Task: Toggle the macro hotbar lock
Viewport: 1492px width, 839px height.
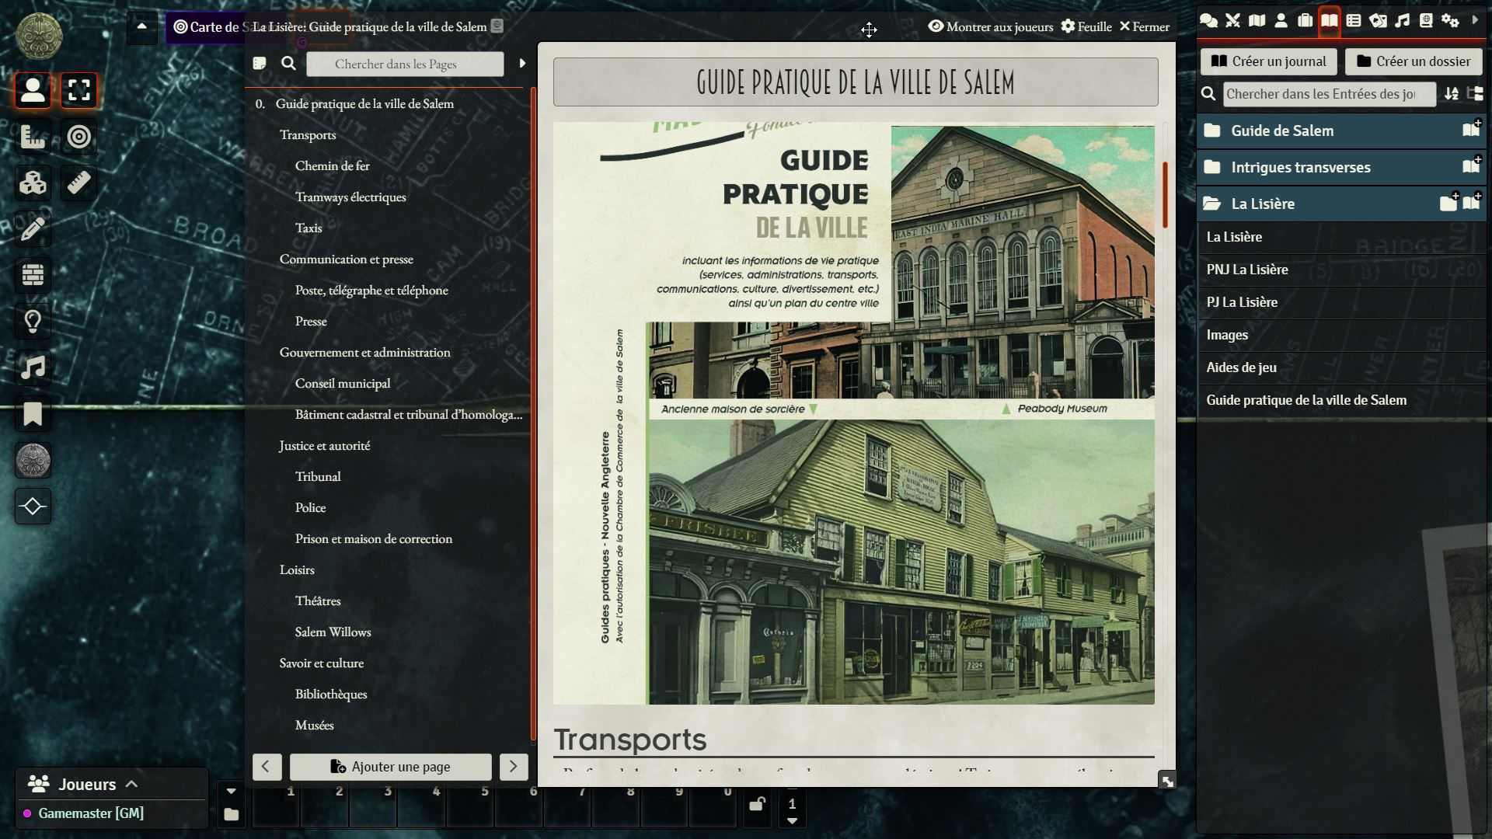Action: point(757,804)
